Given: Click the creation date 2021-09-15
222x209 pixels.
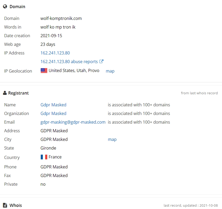Looking at the screenshot, I should click(51, 36).
